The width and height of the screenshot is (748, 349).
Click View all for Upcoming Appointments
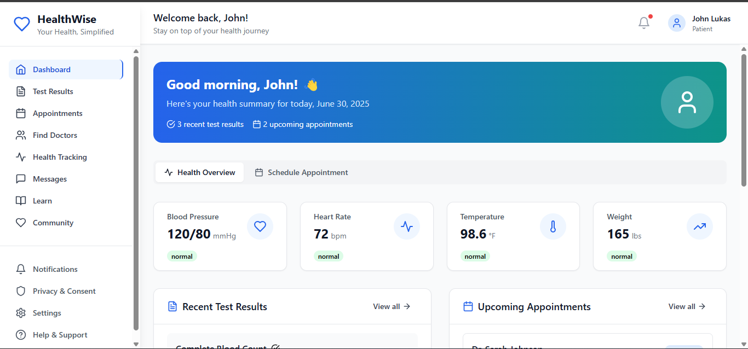pyautogui.click(x=687, y=306)
